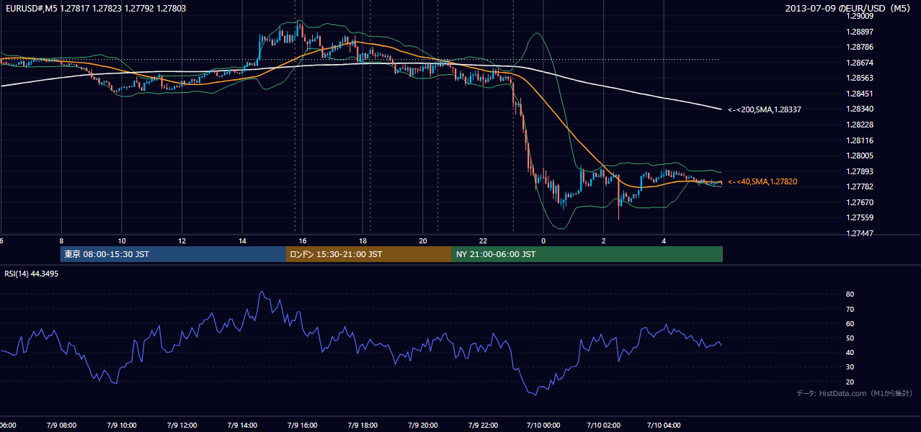The width and height of the screenshot is (921, 432).
Task: Click hour label 0 under the price chart
Action: coord(543,240)
